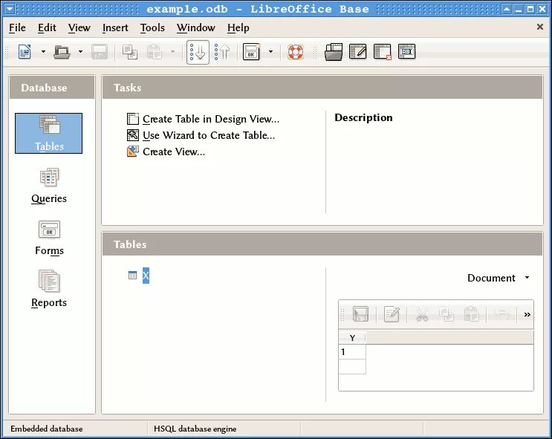Open the Window menu
This screenshot has height=439, width=552.
[195, 27]
